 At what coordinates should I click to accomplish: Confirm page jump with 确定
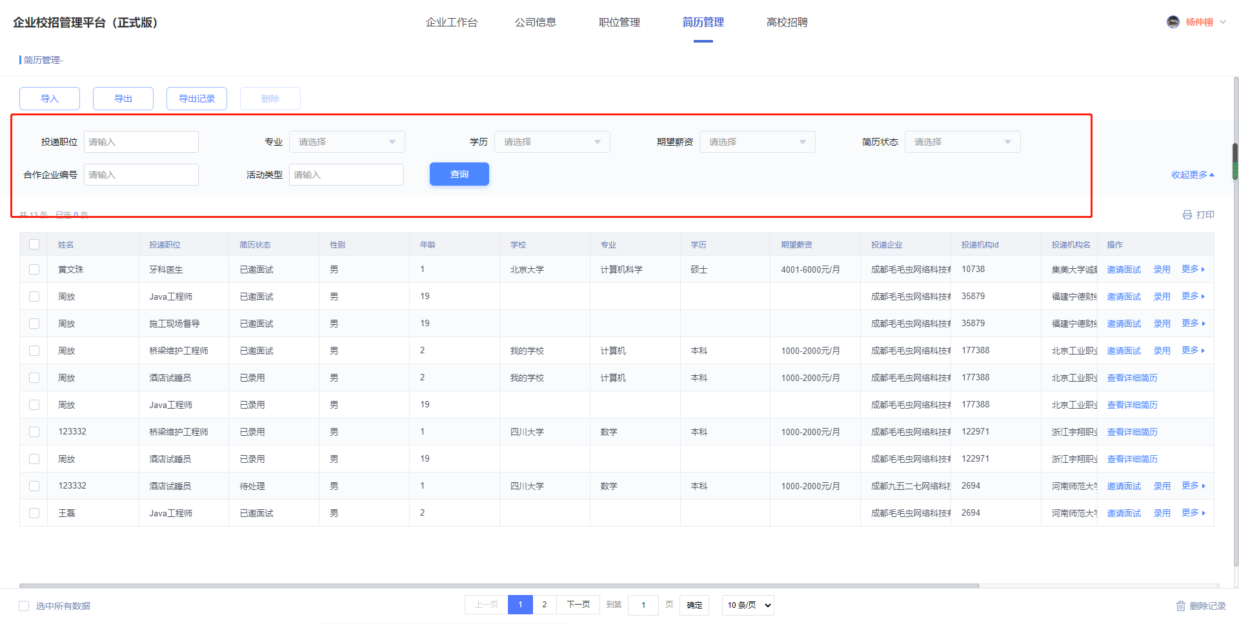694,605
